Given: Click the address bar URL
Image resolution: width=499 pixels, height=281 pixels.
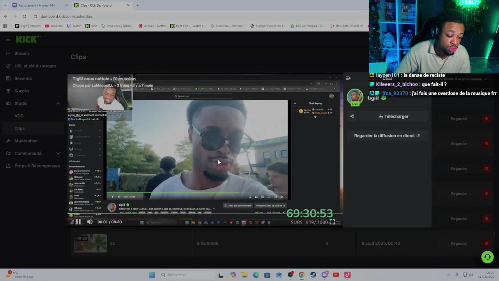Looking at the screenshot, I should pos(67,16).
